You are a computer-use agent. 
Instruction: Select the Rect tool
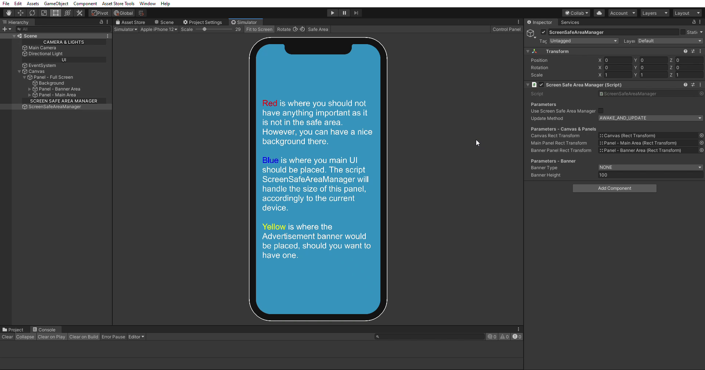(56, 13)
